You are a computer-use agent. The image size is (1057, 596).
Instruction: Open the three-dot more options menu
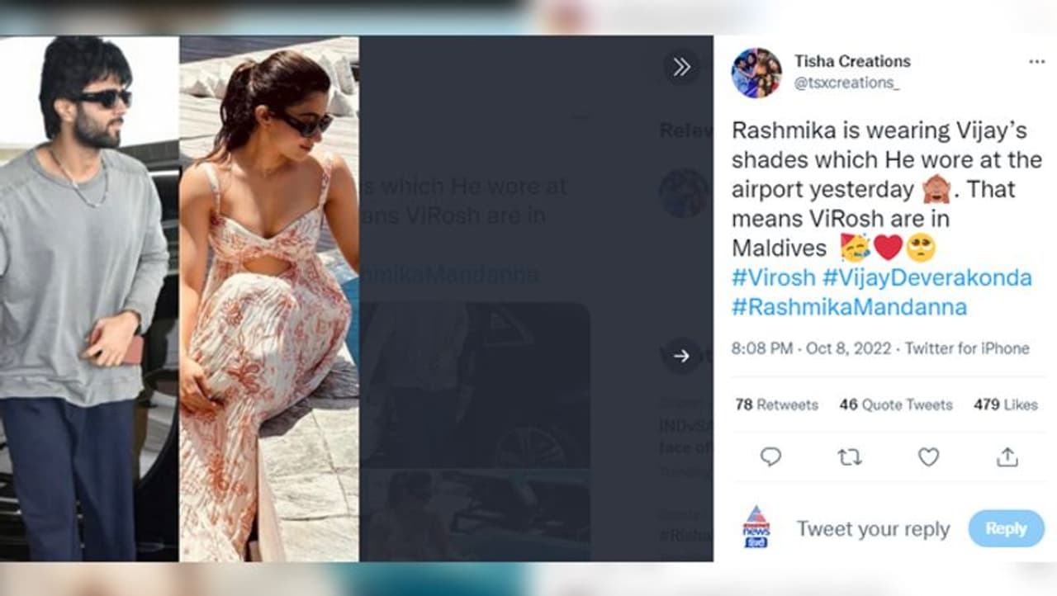point(1036,62)
